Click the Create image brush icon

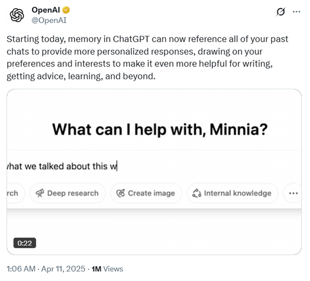tap(121, 193)
